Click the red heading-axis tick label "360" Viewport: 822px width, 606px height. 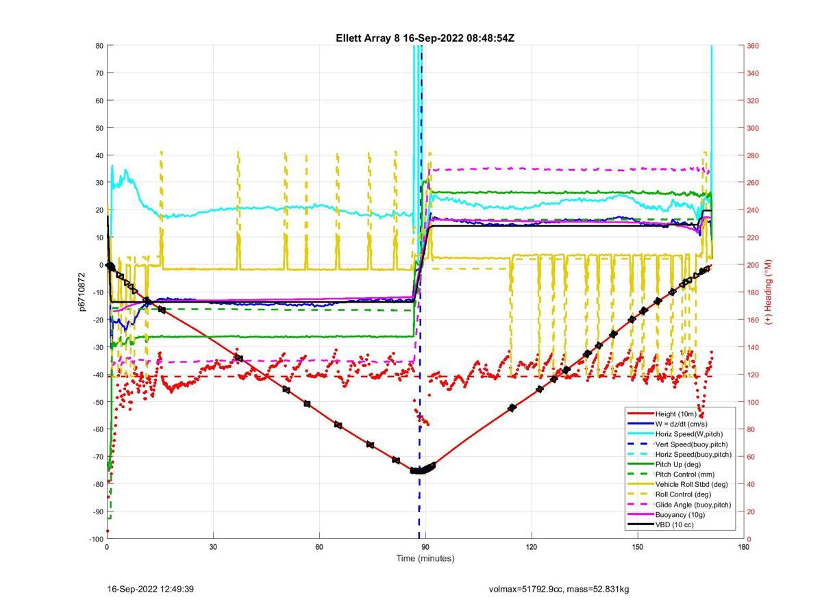pyautogui.click(x=753, y=46)
